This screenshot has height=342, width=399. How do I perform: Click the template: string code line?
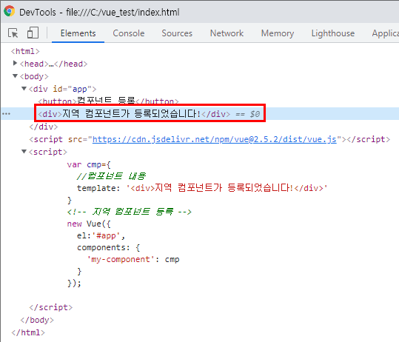[202, 188]
